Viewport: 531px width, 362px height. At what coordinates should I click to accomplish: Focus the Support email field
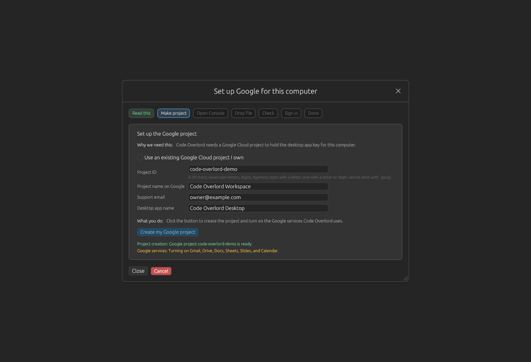258,197
